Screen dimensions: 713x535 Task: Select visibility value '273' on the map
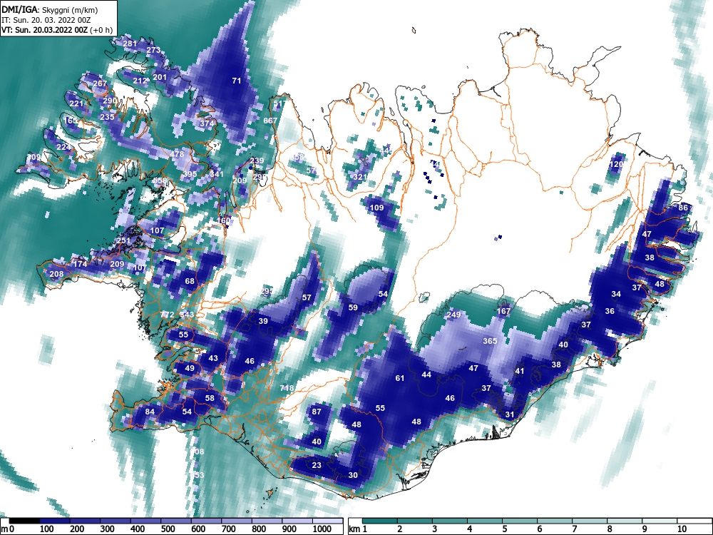coord(153,50)
